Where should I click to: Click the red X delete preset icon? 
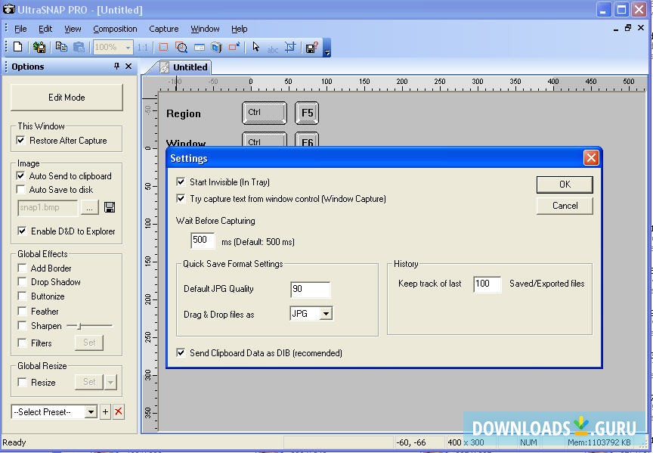[118, 412]
